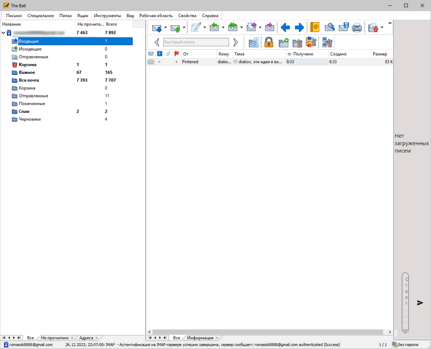Click the forward message icon
This screenshot has height=349, width=431.
251,28
